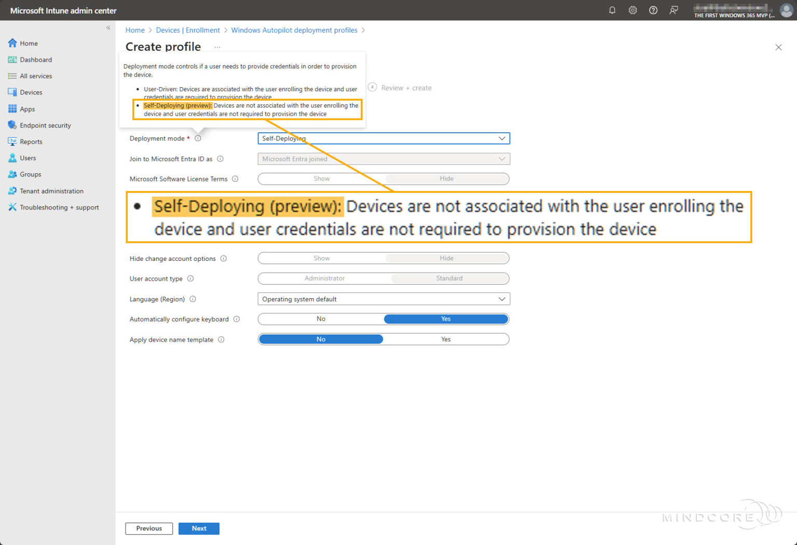Set Automatically configure keyboard to No

pyautogui.click(x=321, y=319)
